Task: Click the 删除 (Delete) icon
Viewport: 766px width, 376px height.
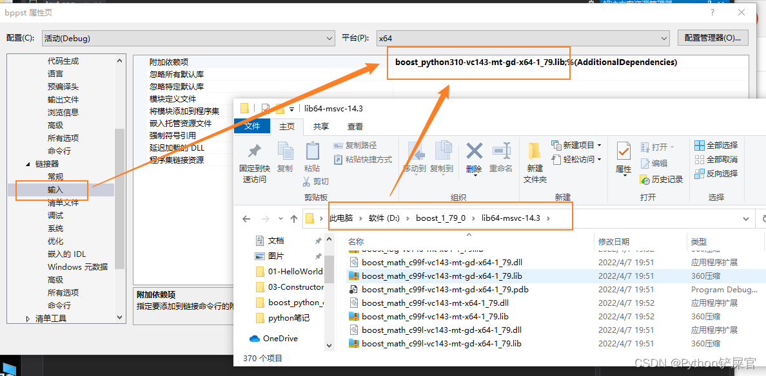Action: click(473, 155)
